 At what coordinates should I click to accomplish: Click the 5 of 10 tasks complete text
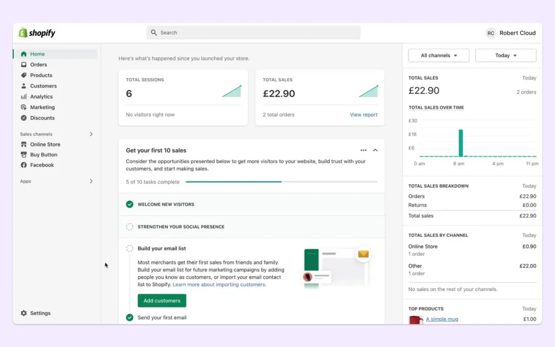pyautogui.click(x=152, y=182)
